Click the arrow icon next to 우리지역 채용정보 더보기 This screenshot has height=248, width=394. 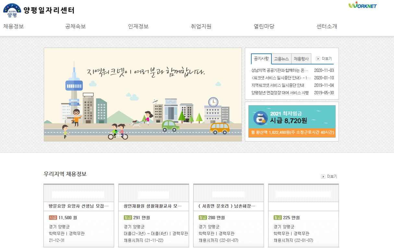(x=323, y=176)
